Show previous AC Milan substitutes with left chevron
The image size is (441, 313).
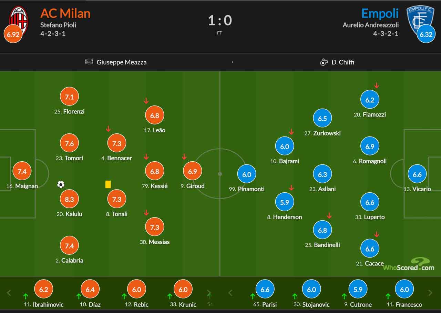[9, 293]
